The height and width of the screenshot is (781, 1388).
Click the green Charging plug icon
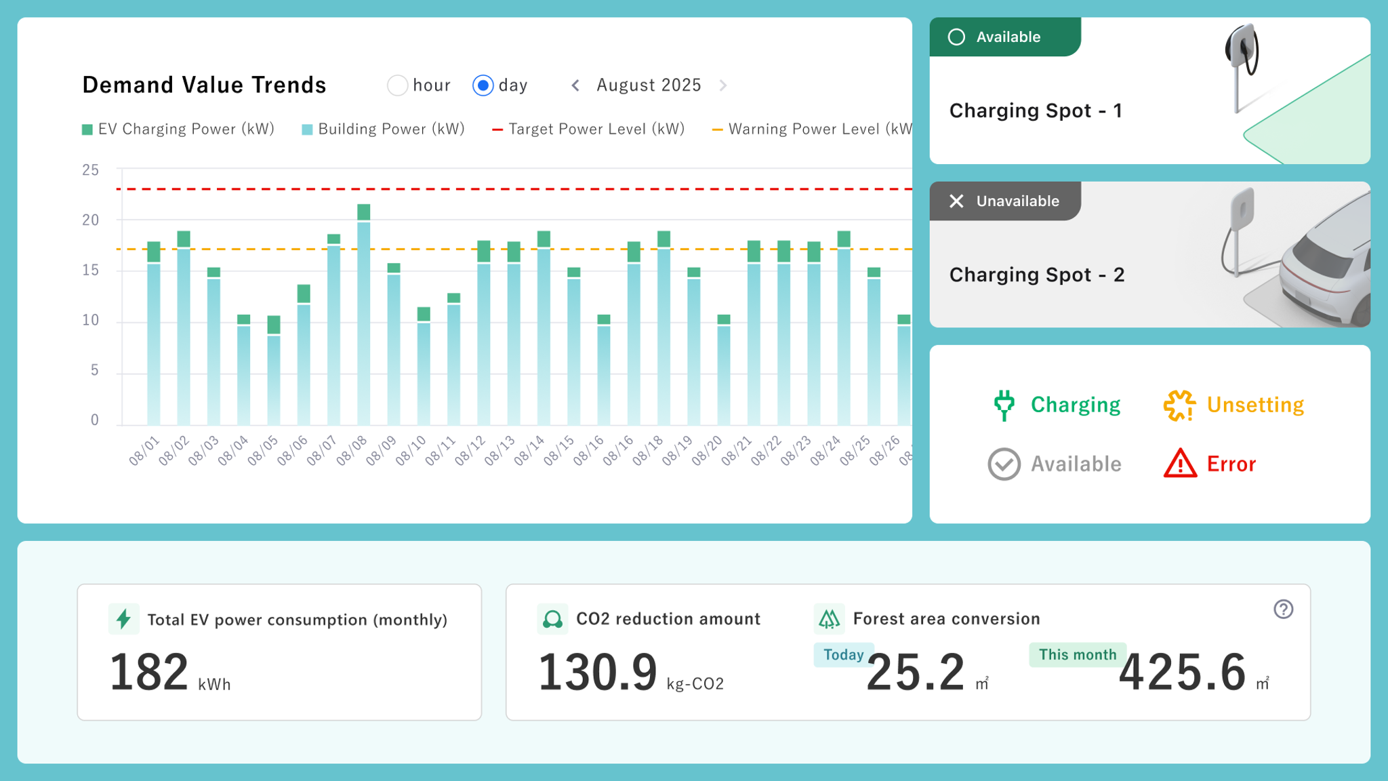[1004, 405]
